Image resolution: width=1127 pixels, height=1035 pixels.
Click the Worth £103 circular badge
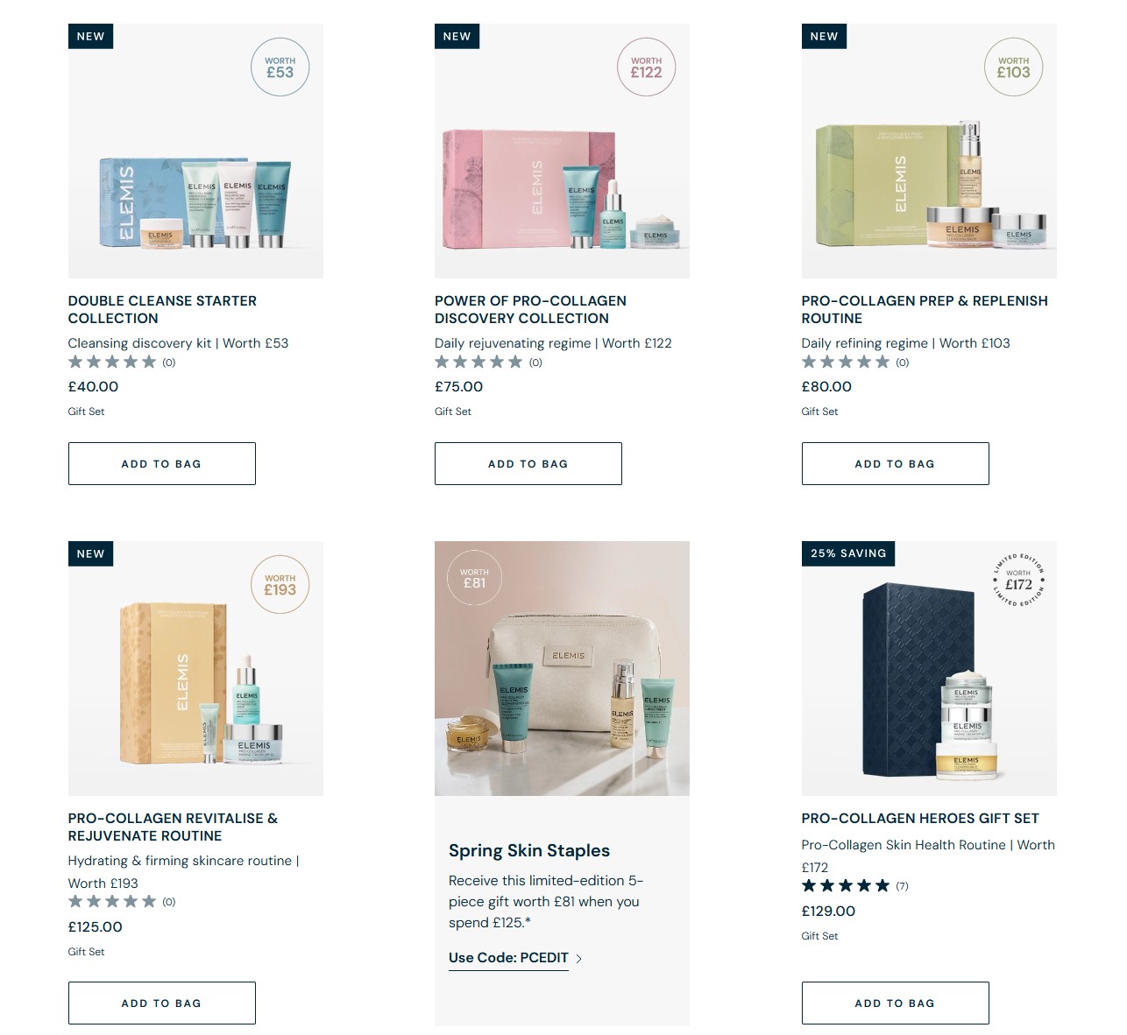coord(1013,67)
